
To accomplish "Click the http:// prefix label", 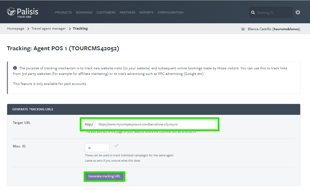I will pyautogui.click(x=89, y=124).
